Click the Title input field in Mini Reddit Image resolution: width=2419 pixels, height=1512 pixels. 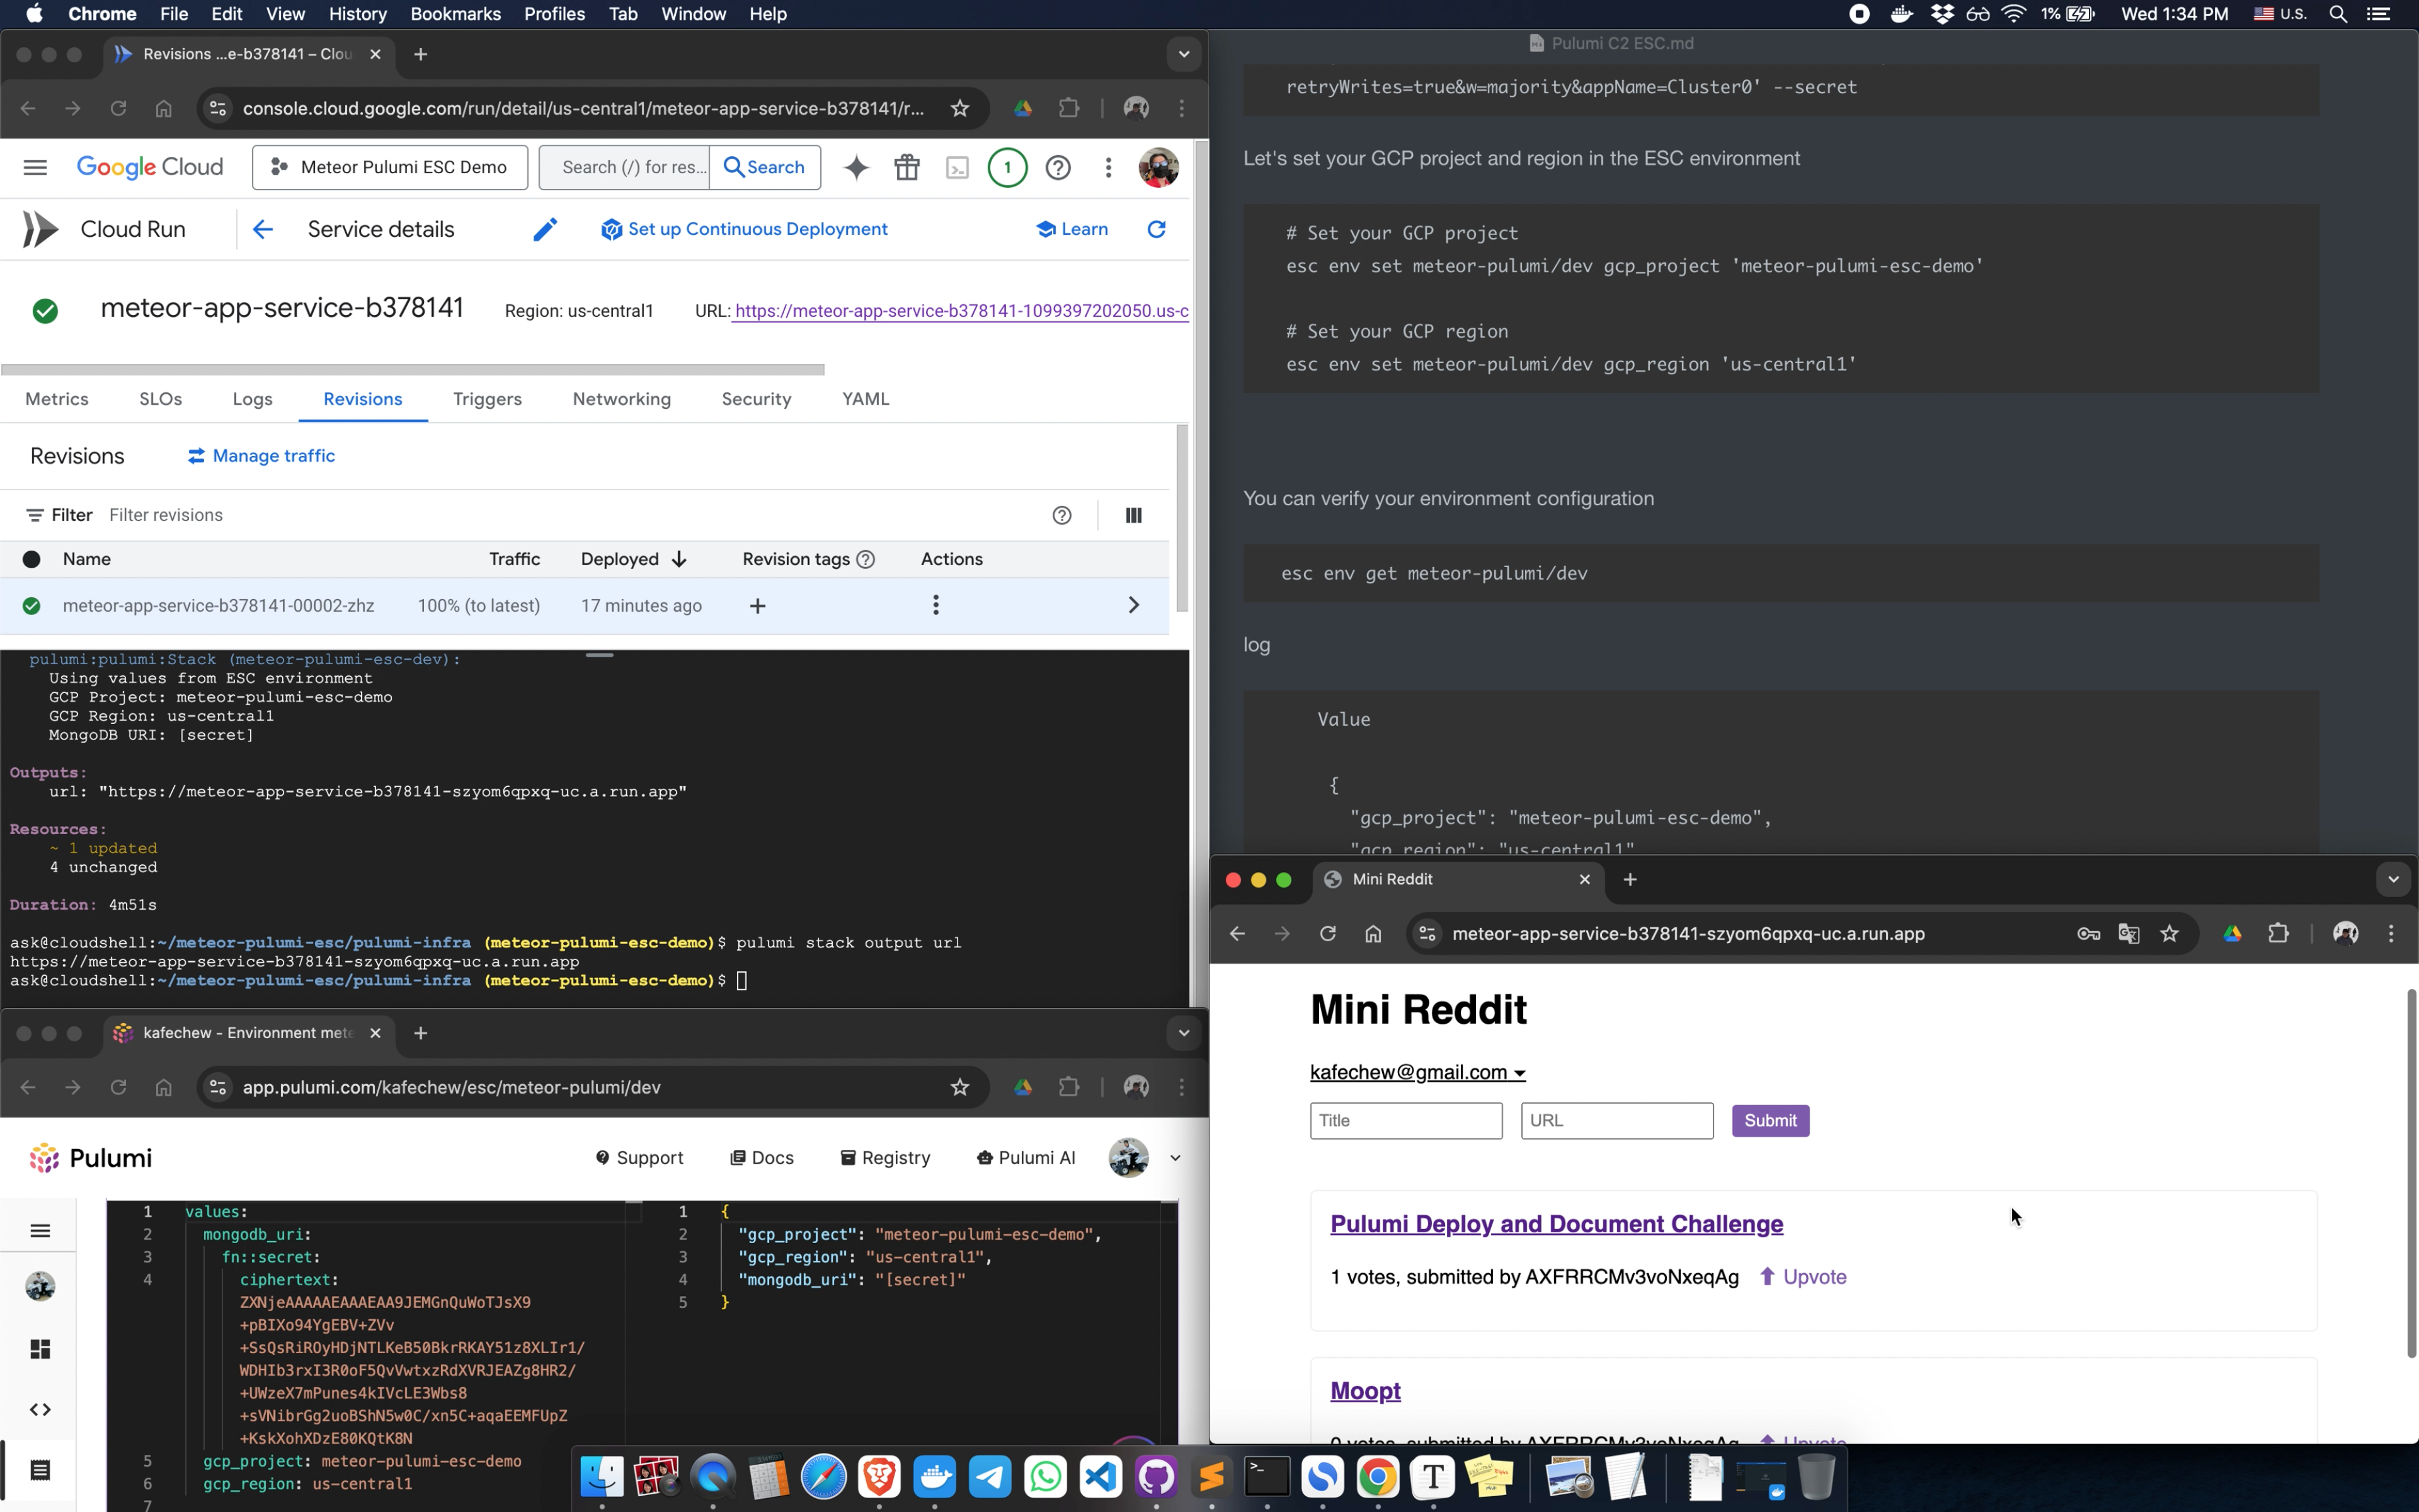pyautogui.click(x=1405, y=1120)
